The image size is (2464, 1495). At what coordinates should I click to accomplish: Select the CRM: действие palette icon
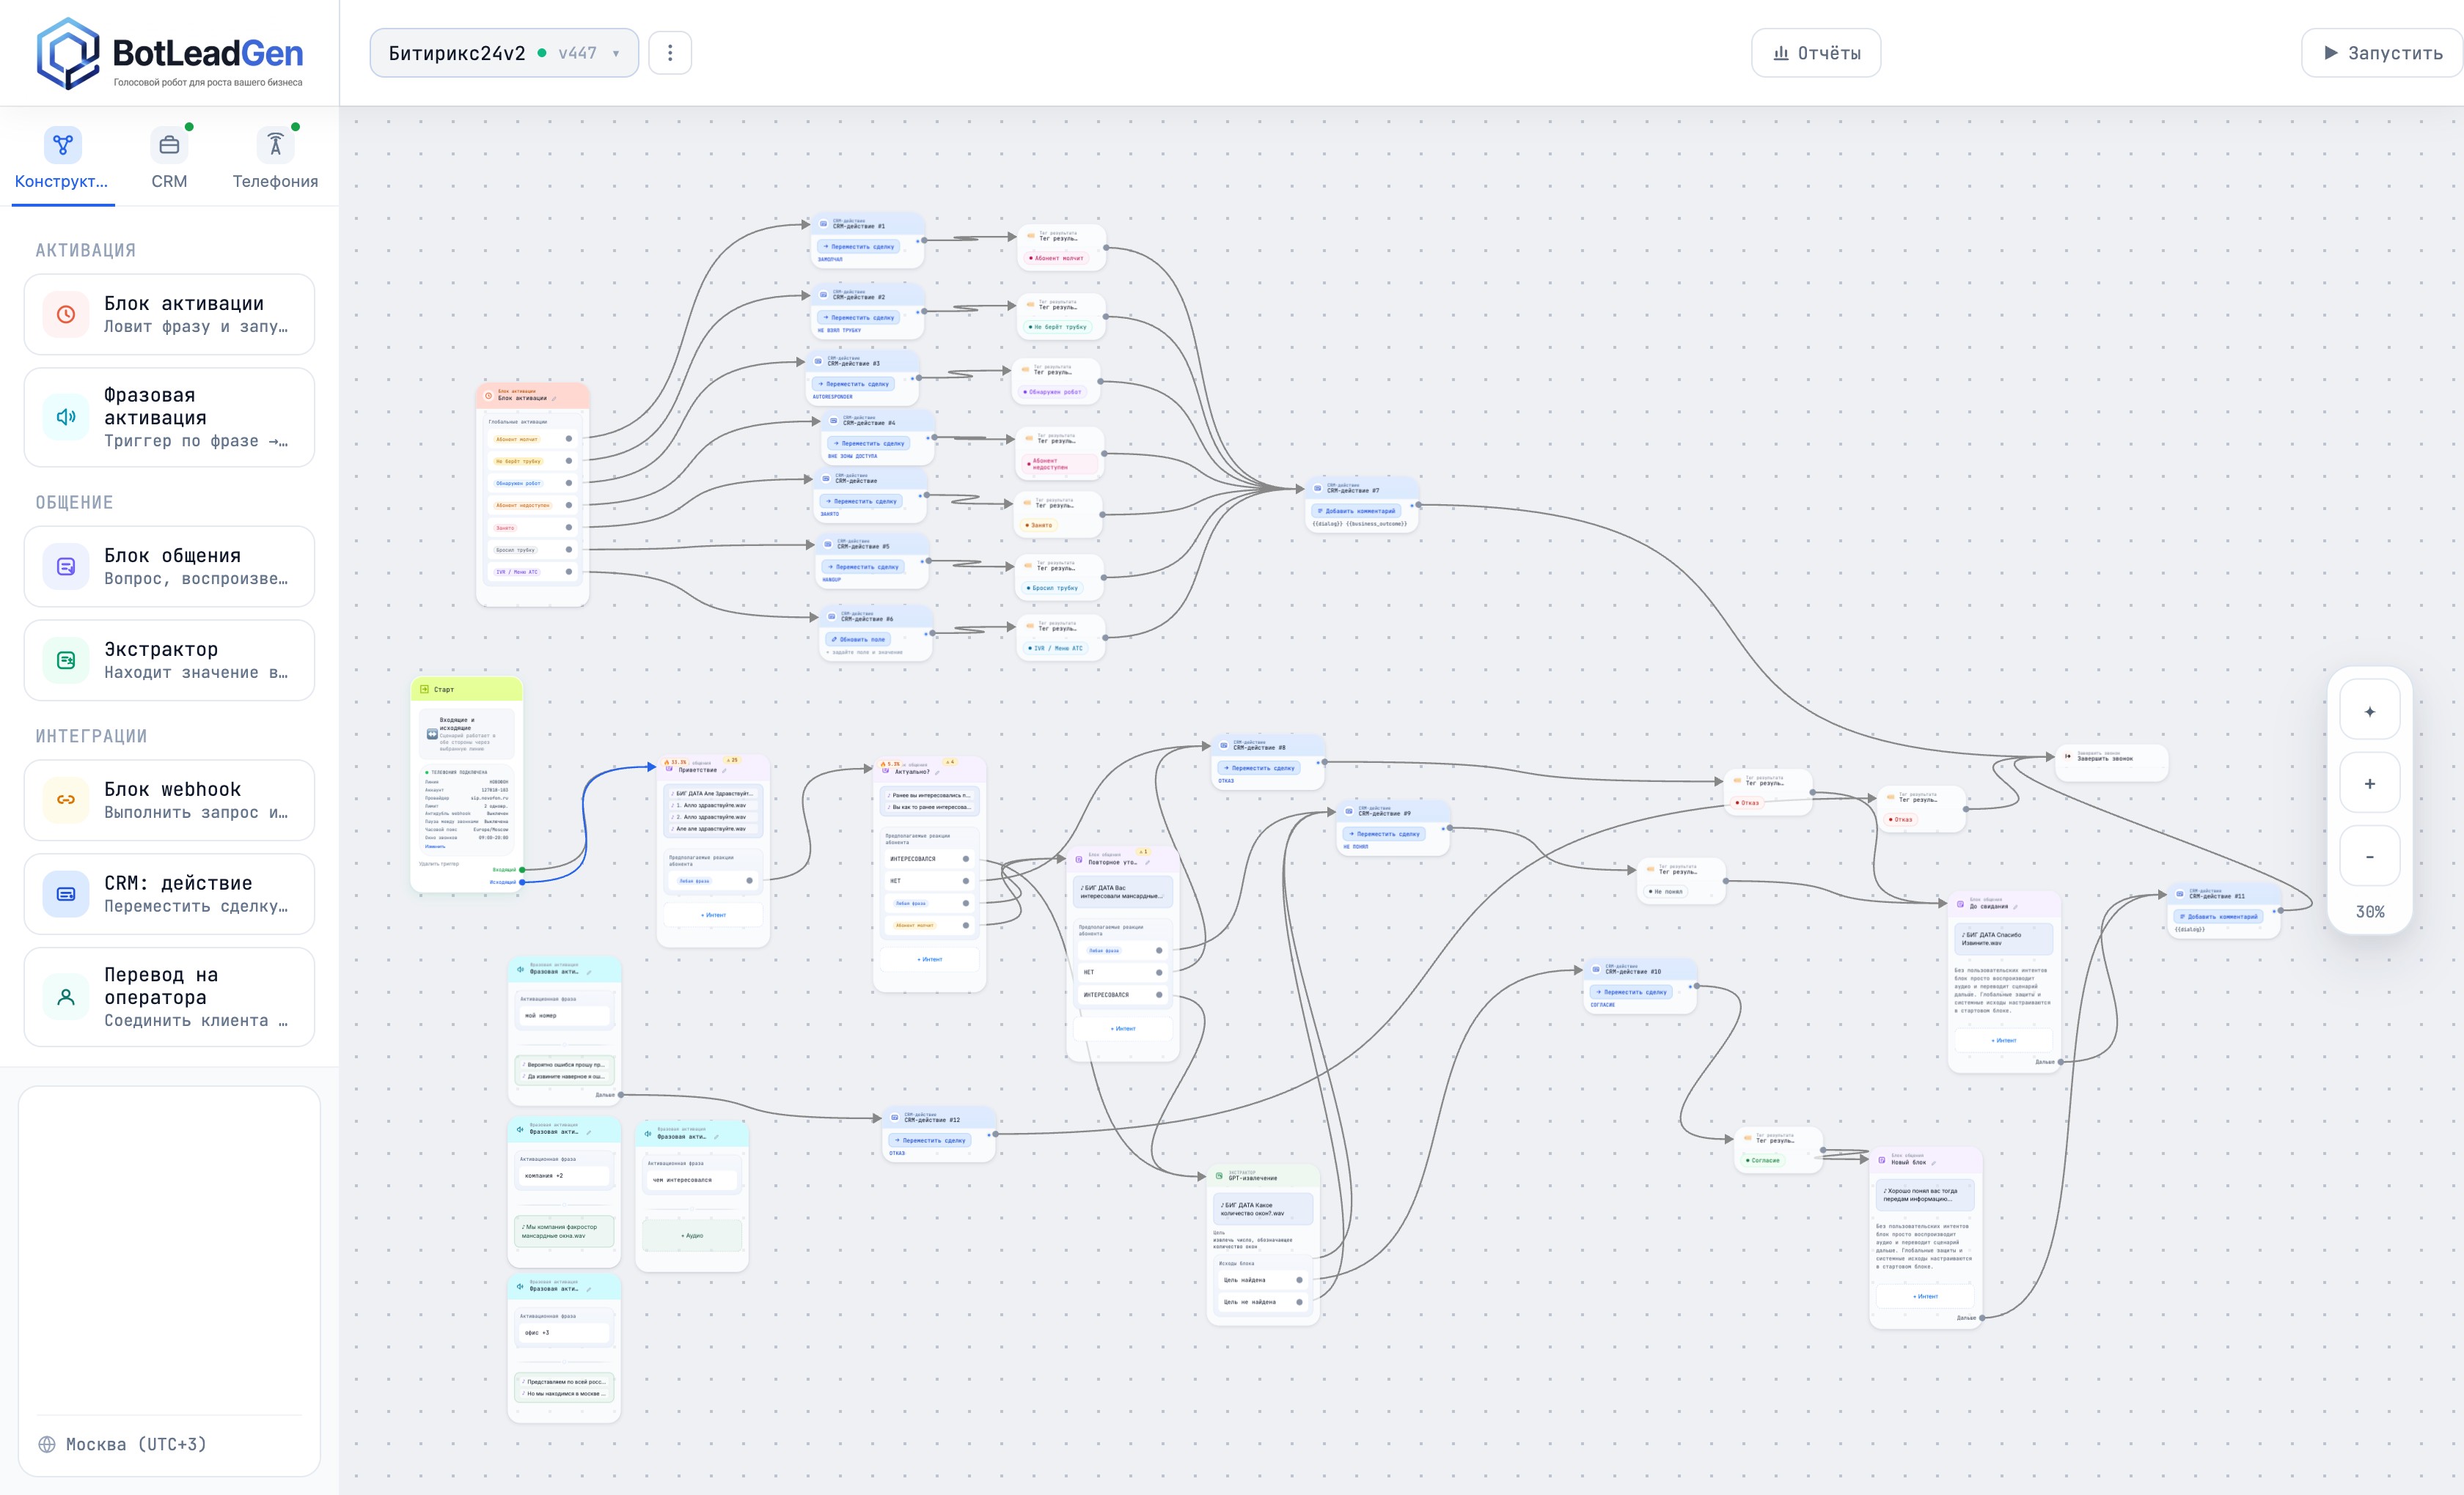[x=66, y=894]
